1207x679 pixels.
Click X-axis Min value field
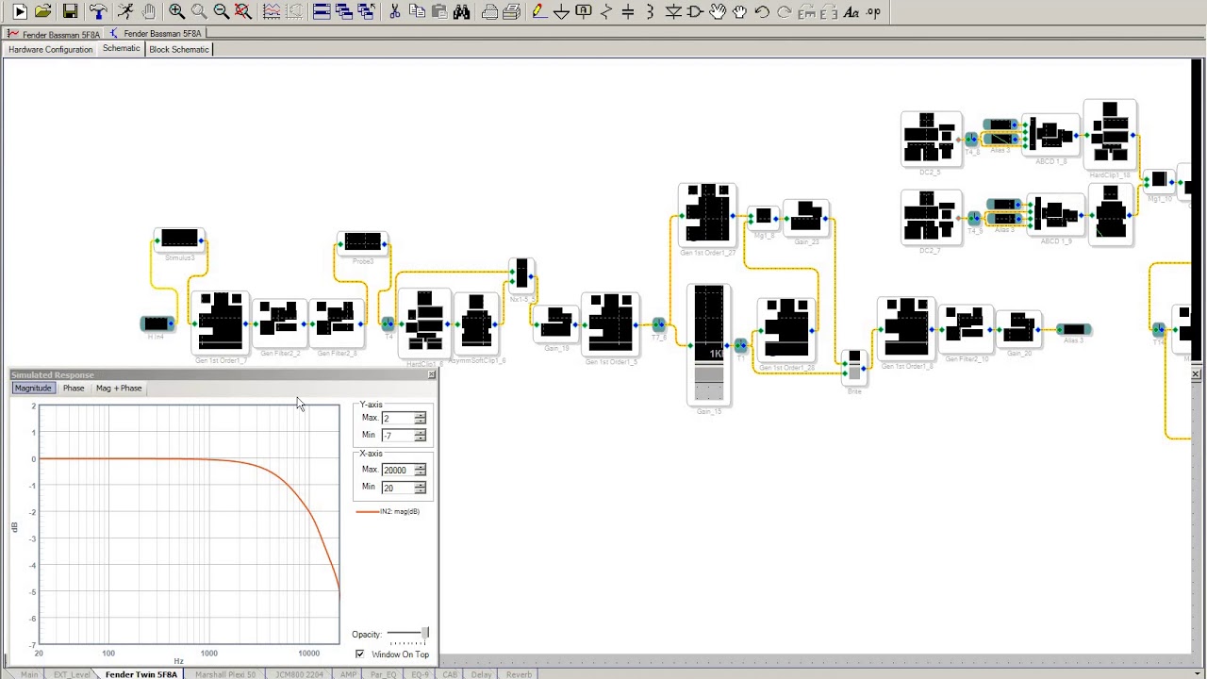click(397, 488)
